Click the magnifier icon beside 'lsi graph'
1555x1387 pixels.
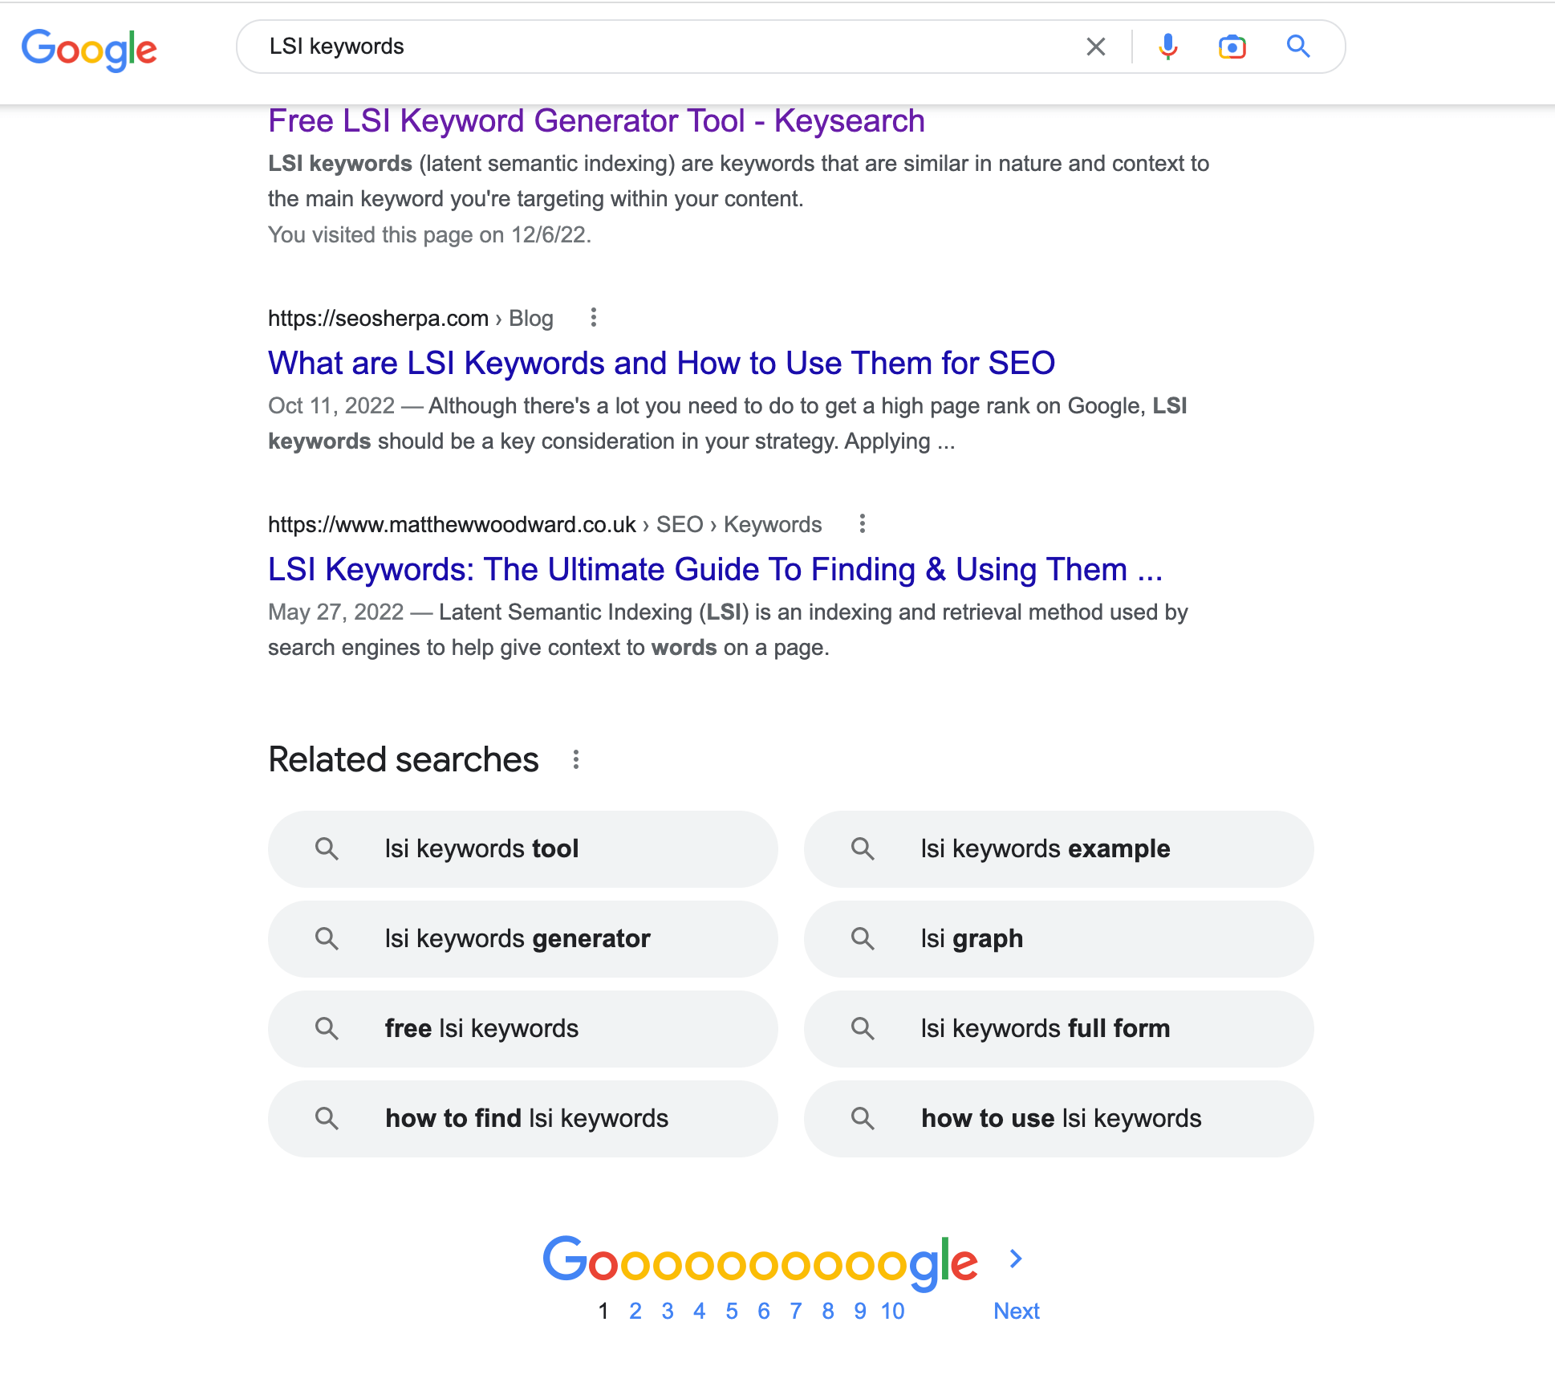(x=863, y=938)
